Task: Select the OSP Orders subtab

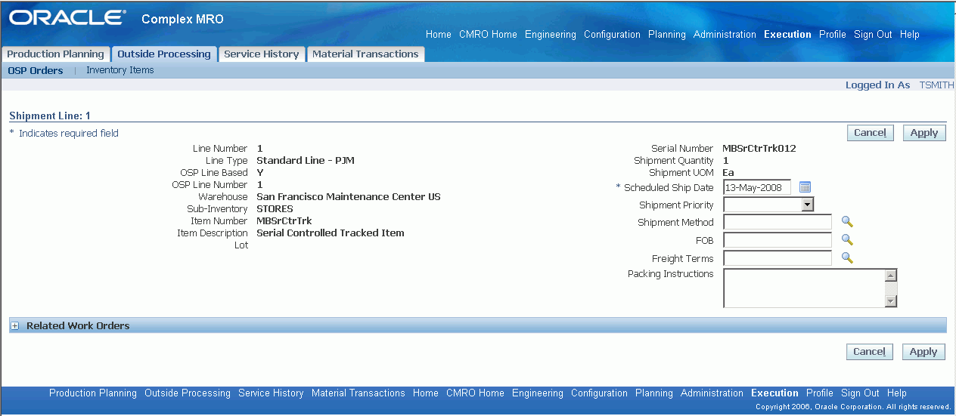Action: [36, 70]
